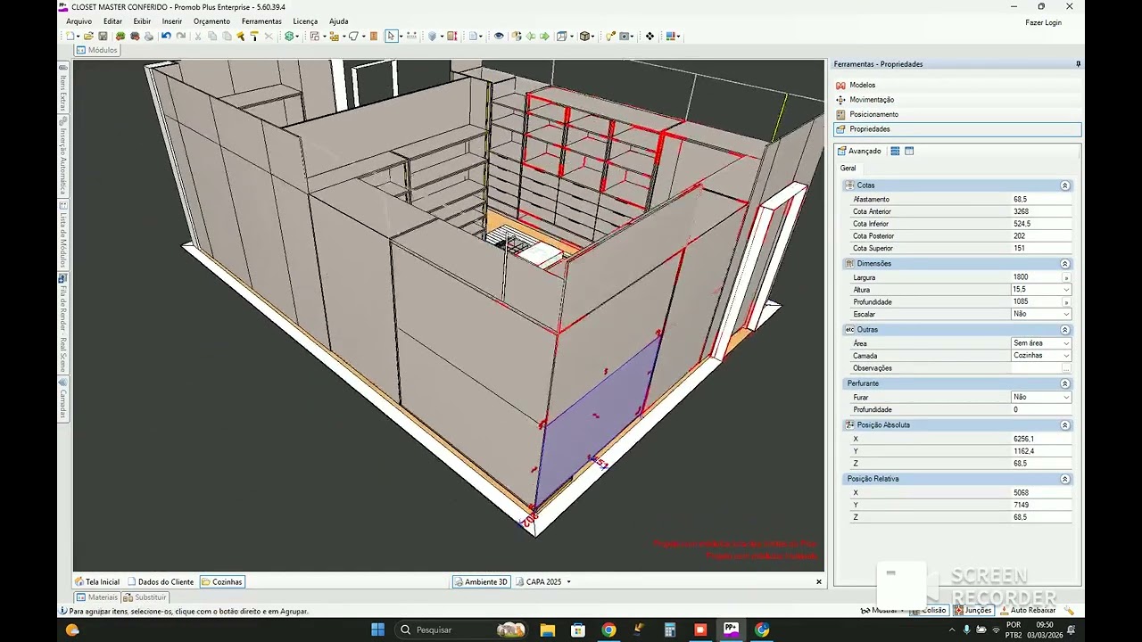Open the Orçamento menu
1142x642 pixels.
(x=211, y=21)
